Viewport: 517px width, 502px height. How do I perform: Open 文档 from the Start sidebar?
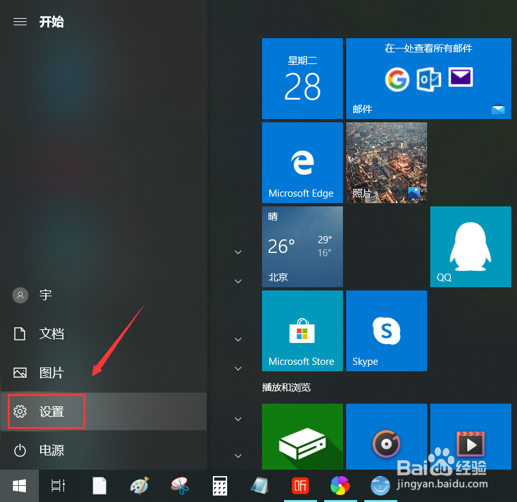(x=103, y=334)
